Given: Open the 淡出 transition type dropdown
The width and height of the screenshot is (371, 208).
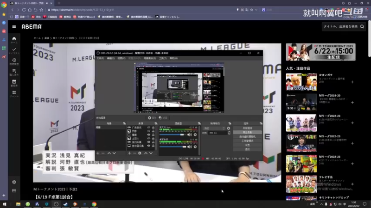Looking at the screenshot, I should coord(214,128).
